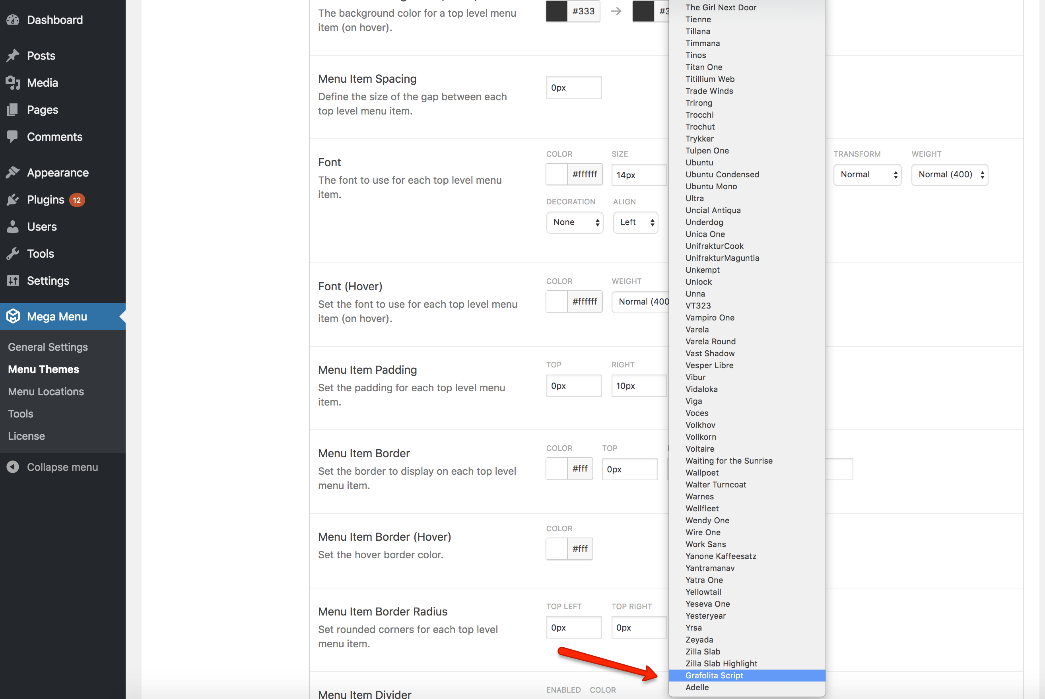Open the Align Left dropdown
This screenshot has height=699, width=1045.
635,222
